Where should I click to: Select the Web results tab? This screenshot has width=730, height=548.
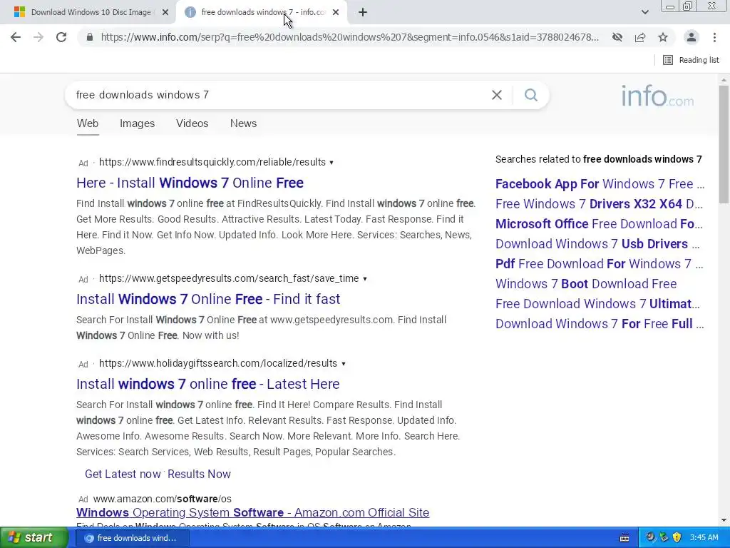click(88, 123)
